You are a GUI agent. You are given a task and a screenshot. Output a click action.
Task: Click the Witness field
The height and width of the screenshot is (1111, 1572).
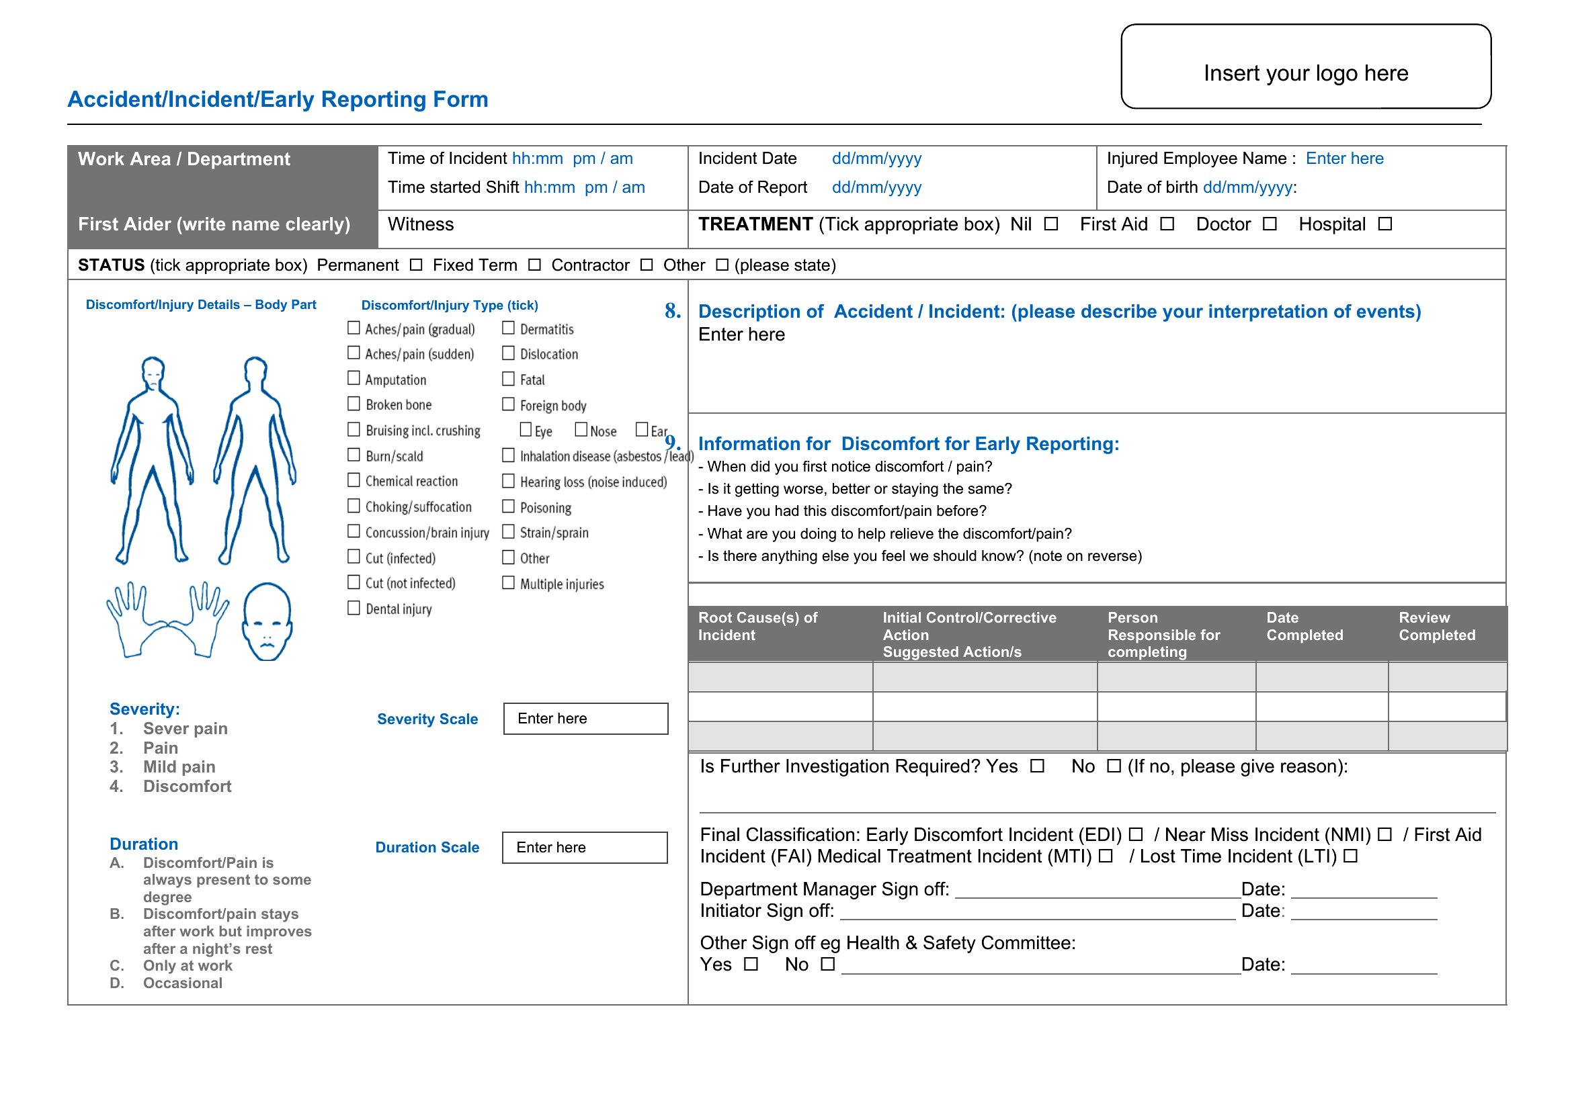533,229
